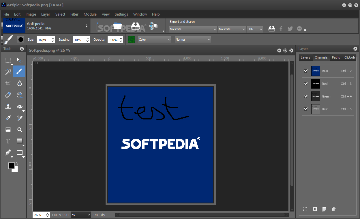360x219 pixels.
Task: Open the Module menu
Action: [x=90, y=14]
